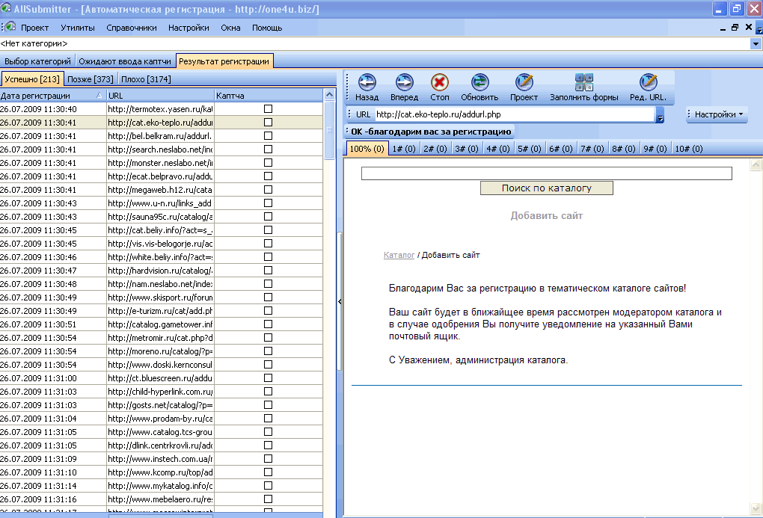
Task: Click the Заполнить формы icon
Action: (x=583, y=82)
